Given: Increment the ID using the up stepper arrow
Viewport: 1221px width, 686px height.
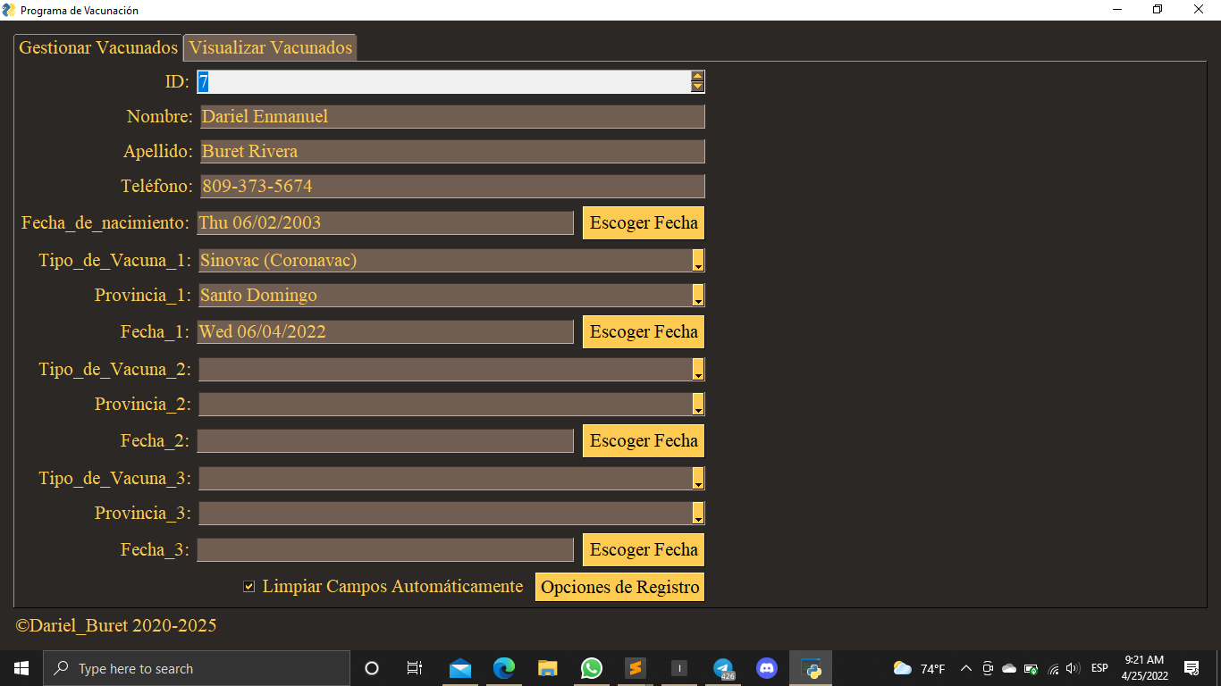Looking at the screenshot, I should pyautogui.click(x=697, y=77).
